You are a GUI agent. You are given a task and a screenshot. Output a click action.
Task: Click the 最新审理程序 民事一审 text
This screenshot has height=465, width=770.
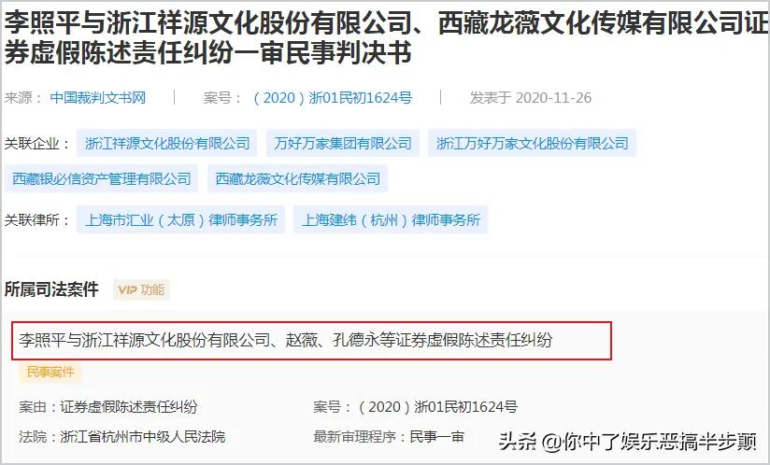(389, 437)
